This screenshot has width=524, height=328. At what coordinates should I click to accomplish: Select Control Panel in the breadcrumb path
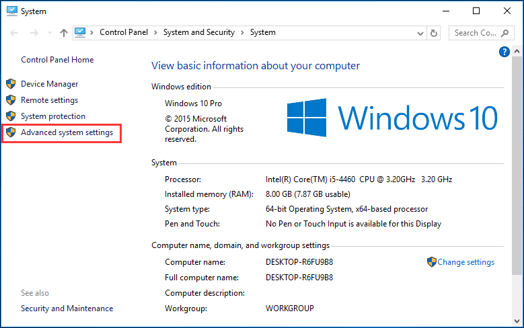coord(124,32)
